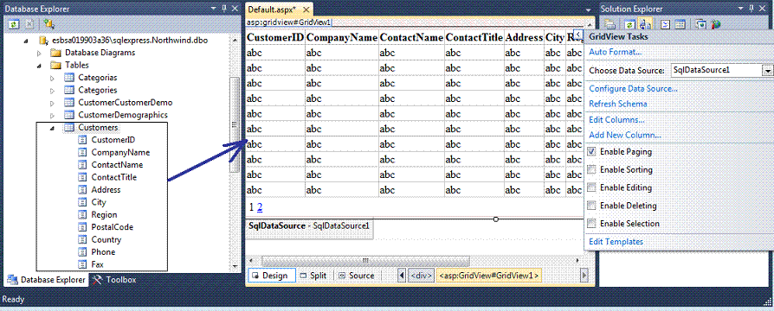Click Edit Columns link

[616, 120]
